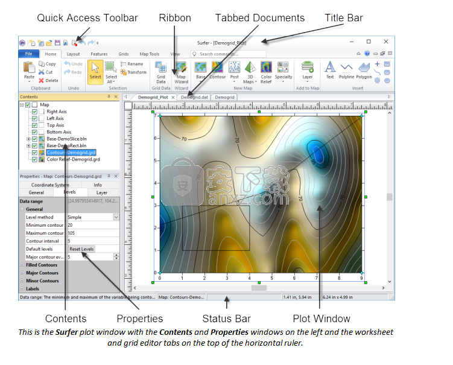Click the Search commands input field
The height and width of the screenshot is (365, 453).
[228, 54]
